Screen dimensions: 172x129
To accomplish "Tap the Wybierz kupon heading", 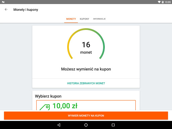I will (48, 96).
